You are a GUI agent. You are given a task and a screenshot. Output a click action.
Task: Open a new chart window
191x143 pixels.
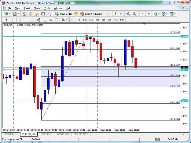(6, 14)
